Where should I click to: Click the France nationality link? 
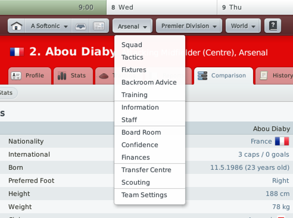261,141
